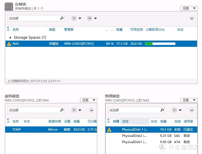Click search icon in physical disk filter

pos(162,110)
